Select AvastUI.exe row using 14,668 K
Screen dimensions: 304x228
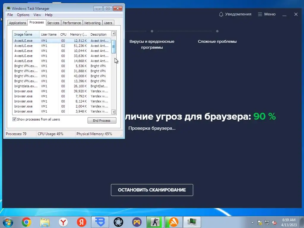(62, 61)
